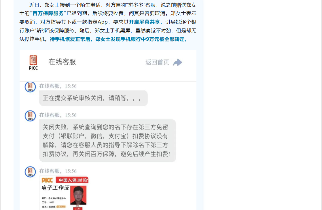
Task: Click the 返回首页 link
Action: pyautogui.click(x=157, y=62)
